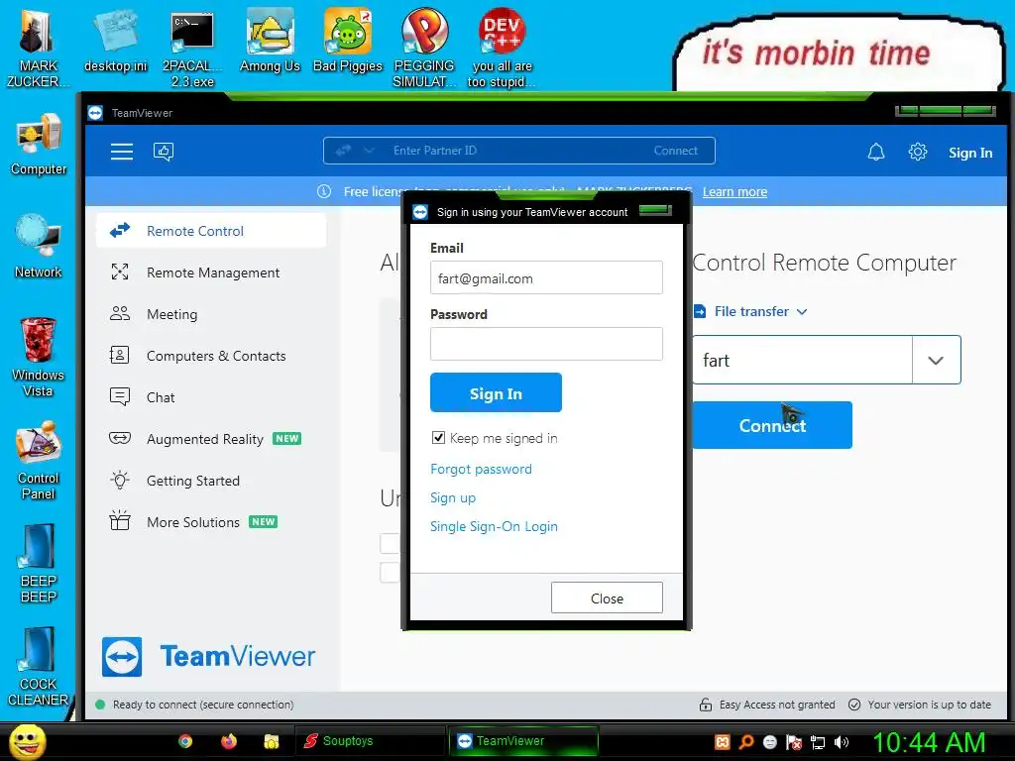Screen dimensions: 1015x761
Task: Click the Connect text in header search bar
Action: pos(675,151)
